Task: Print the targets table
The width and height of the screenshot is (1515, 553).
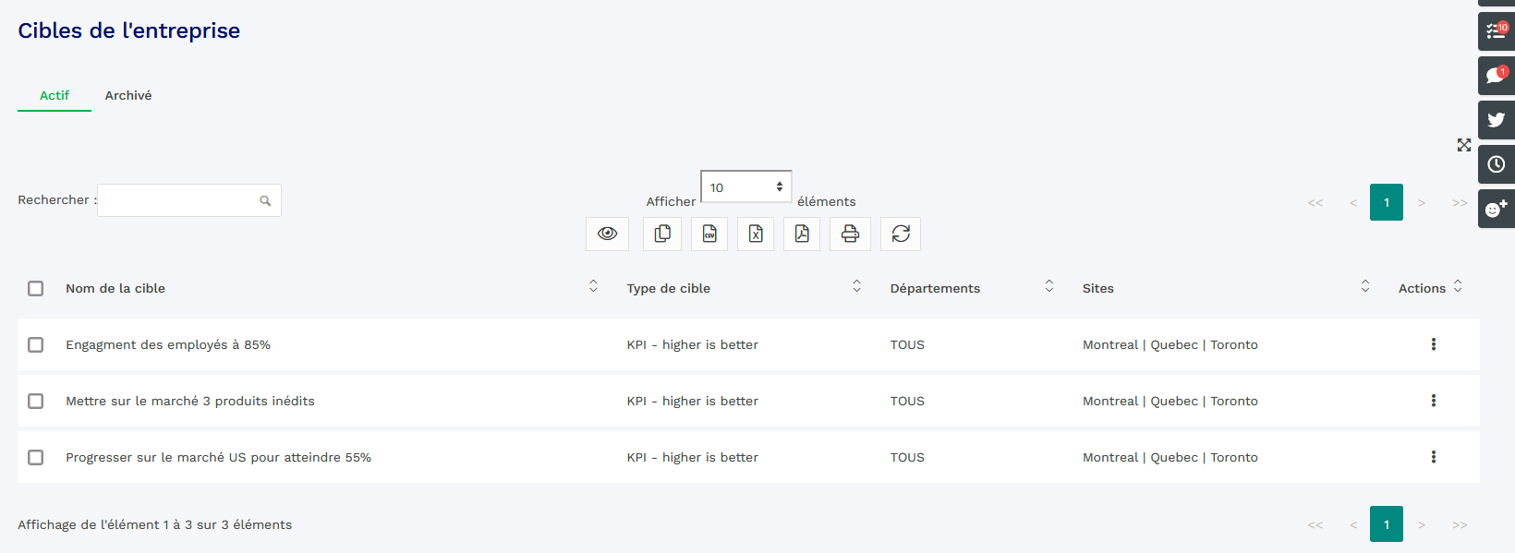Action: (x=850, y=234)
